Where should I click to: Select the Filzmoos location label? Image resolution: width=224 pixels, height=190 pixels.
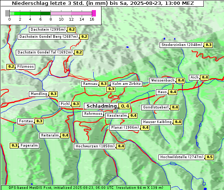(x=25, y=67)
